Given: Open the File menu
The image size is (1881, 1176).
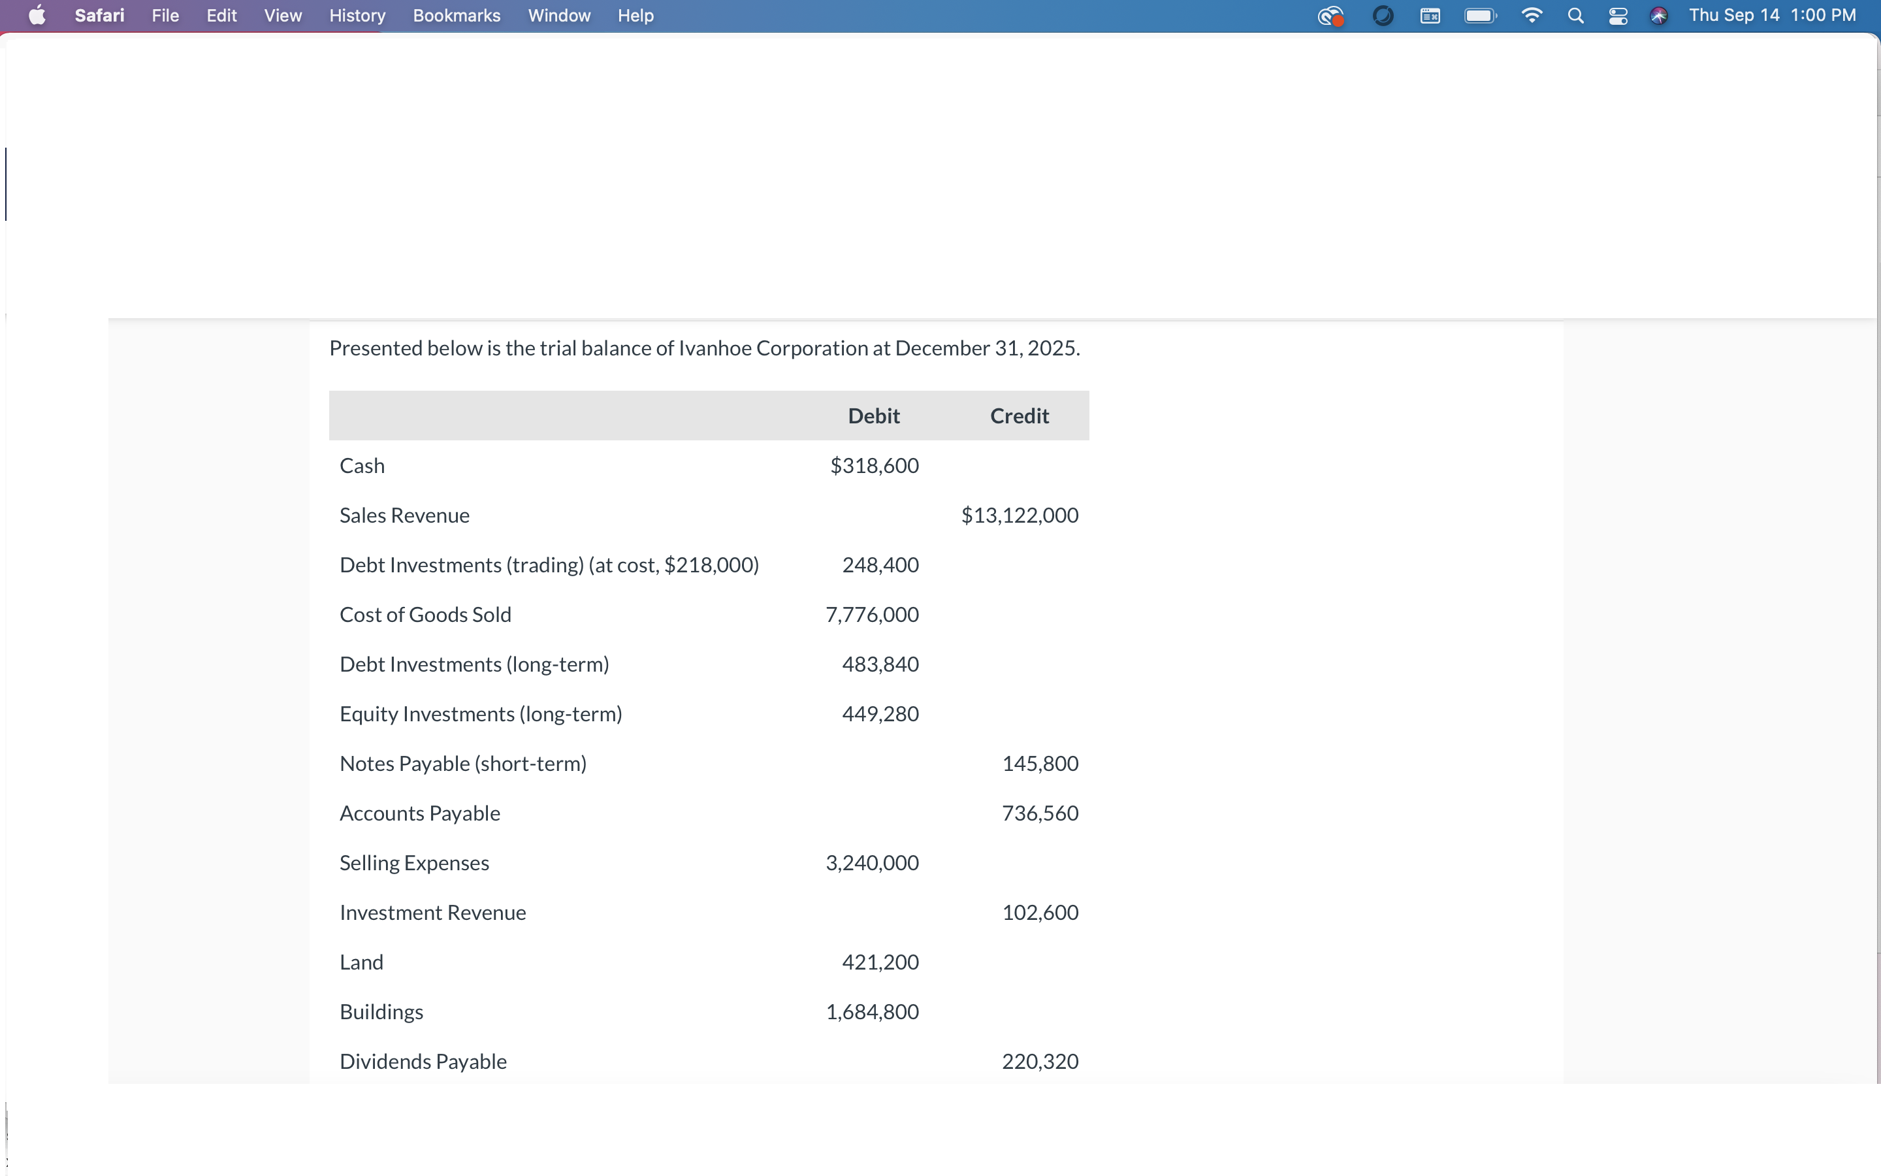Looking at the screenshot, I should 165,16.
